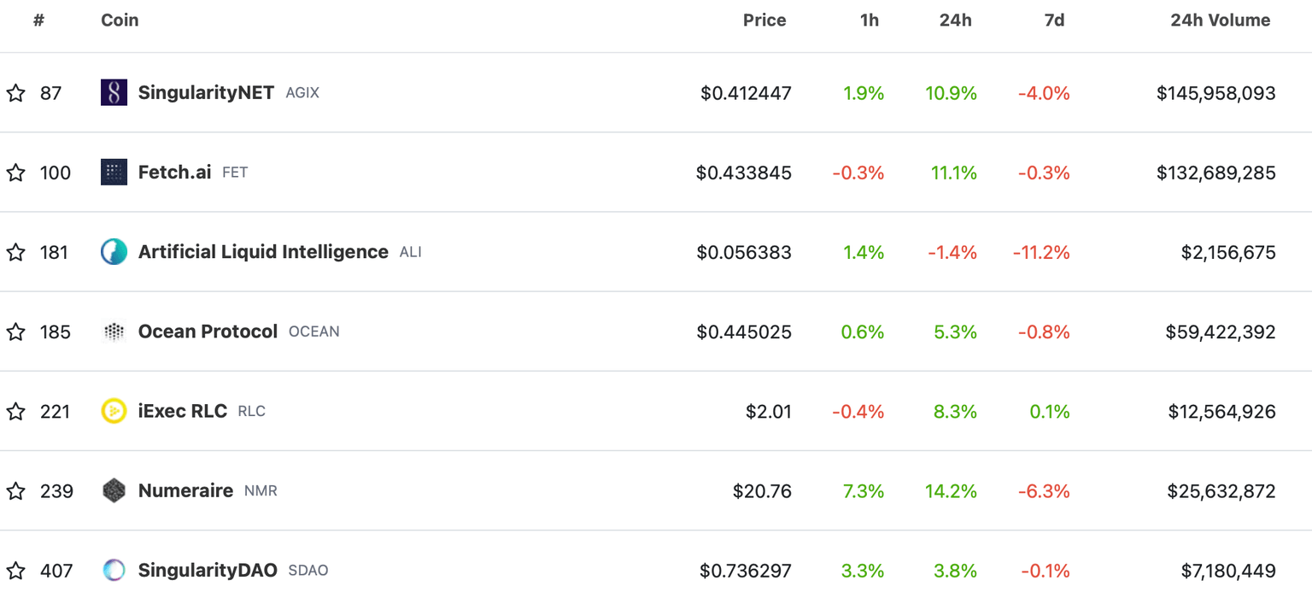Viewport: 1312px width, 604px height.
Task: Click the SingularityDAO coin logo
Action: [113, 570]
